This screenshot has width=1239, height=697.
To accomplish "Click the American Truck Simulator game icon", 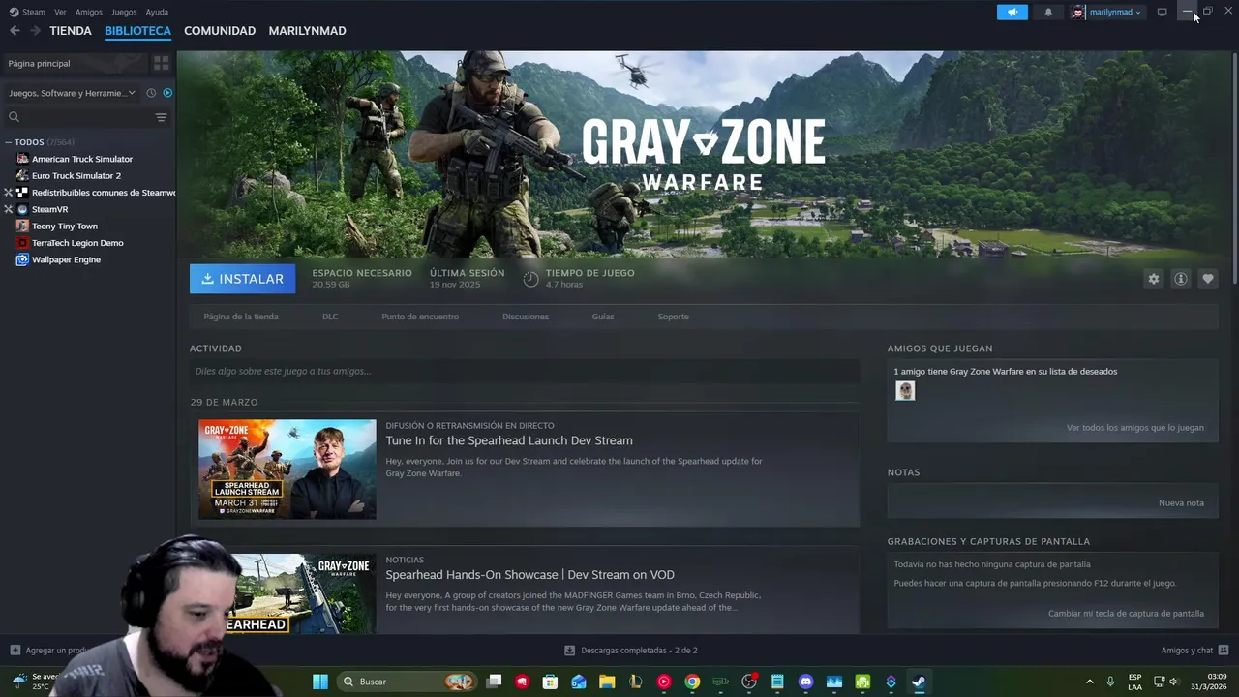I will (22, 159).
